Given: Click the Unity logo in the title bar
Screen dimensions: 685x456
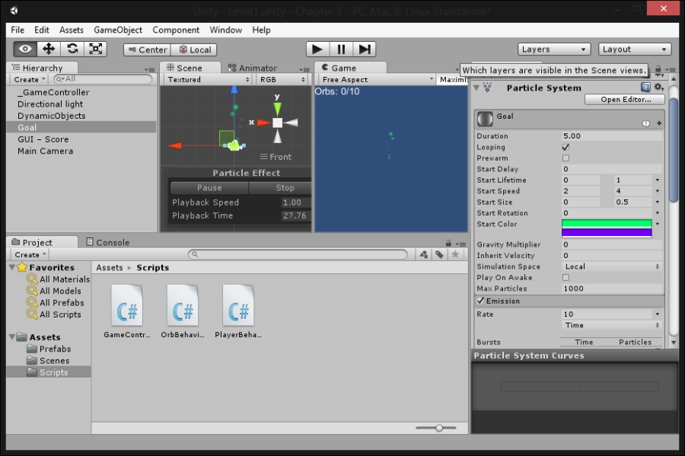Looking at the screenshot, I should (14, 10).
